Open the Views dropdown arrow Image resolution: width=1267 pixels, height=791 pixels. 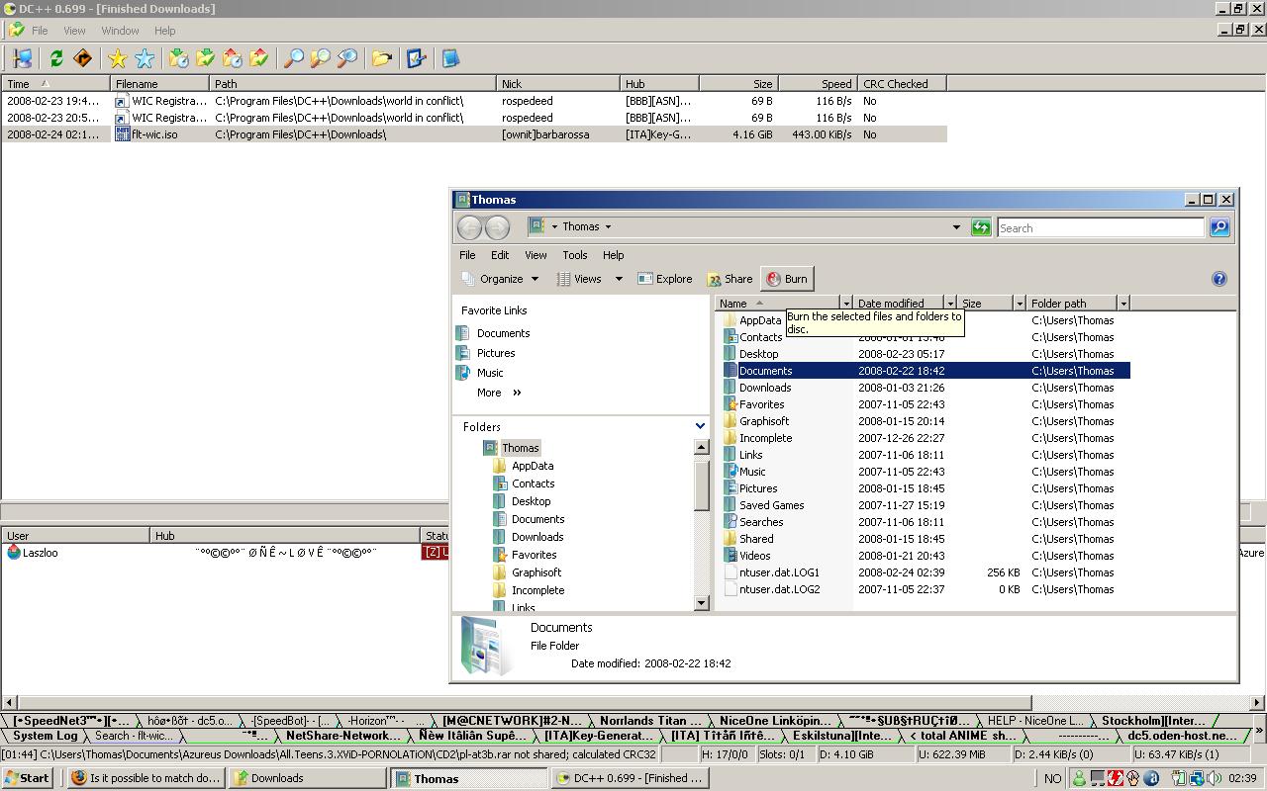click(619, 279)
